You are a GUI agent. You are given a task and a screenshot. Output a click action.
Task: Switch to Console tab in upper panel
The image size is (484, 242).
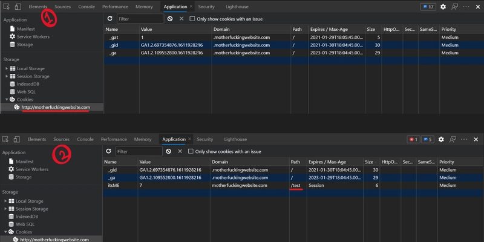[87, 7]
